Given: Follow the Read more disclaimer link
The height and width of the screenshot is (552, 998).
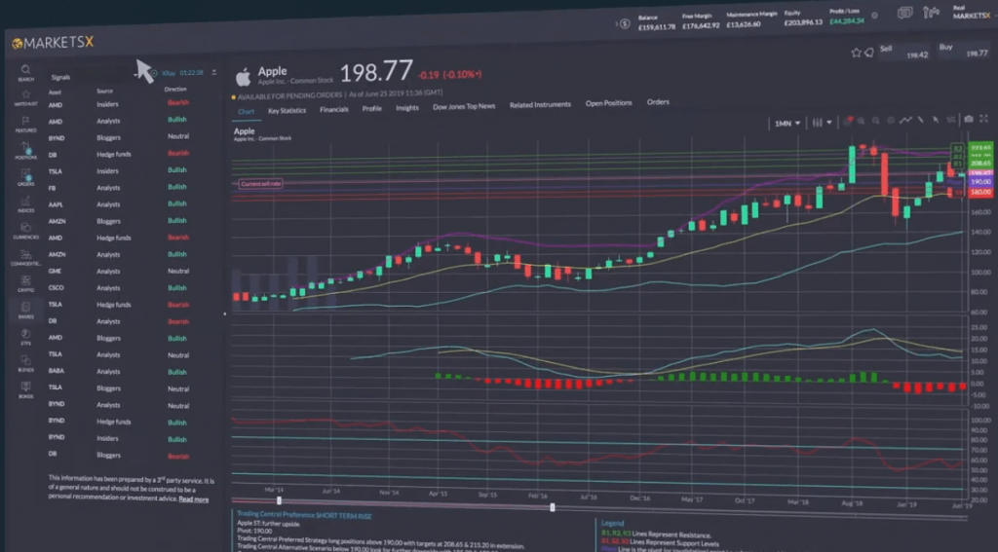Looking at the screenshot, I should coord(194,499).
